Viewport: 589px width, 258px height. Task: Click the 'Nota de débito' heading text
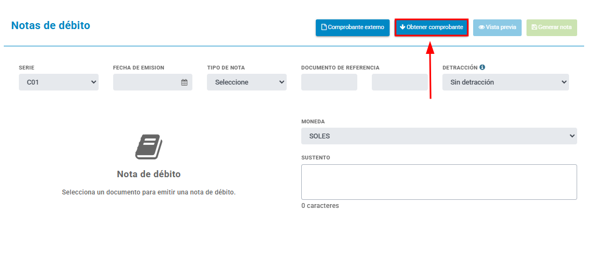[149, 175]
